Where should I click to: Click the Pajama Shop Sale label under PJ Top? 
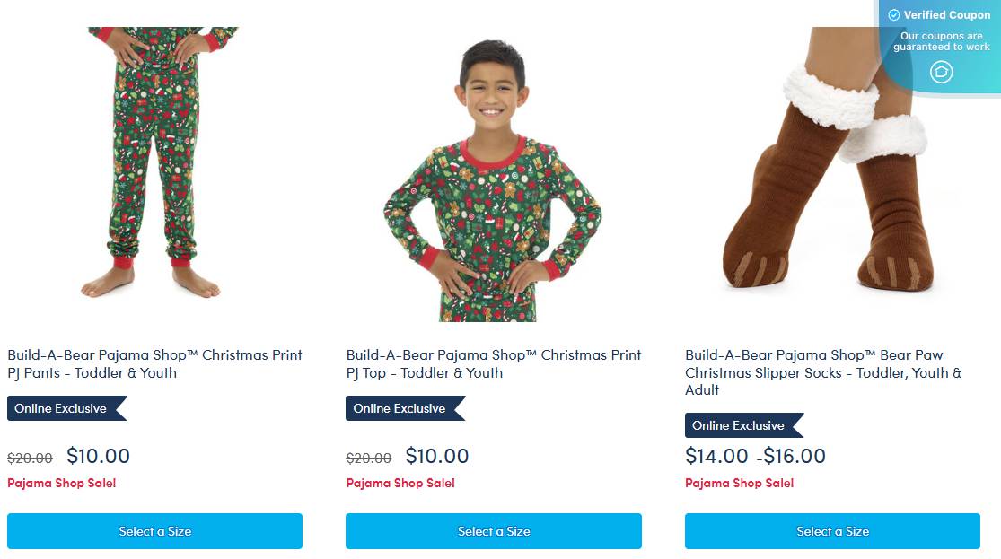[x=400, y=483]
